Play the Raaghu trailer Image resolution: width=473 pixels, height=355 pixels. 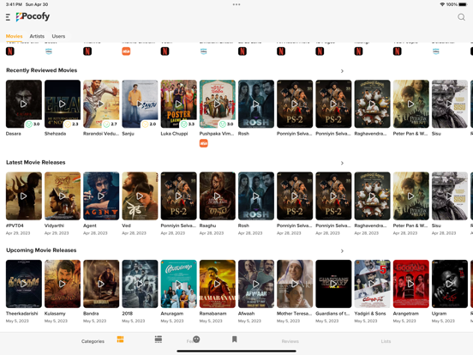click(217, 196)
